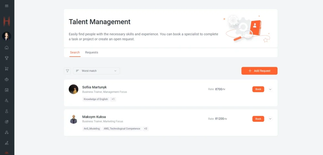Screen dimensions: 323x155
Task: Book Sofiia Martunyk
Action: pos(258,89)
